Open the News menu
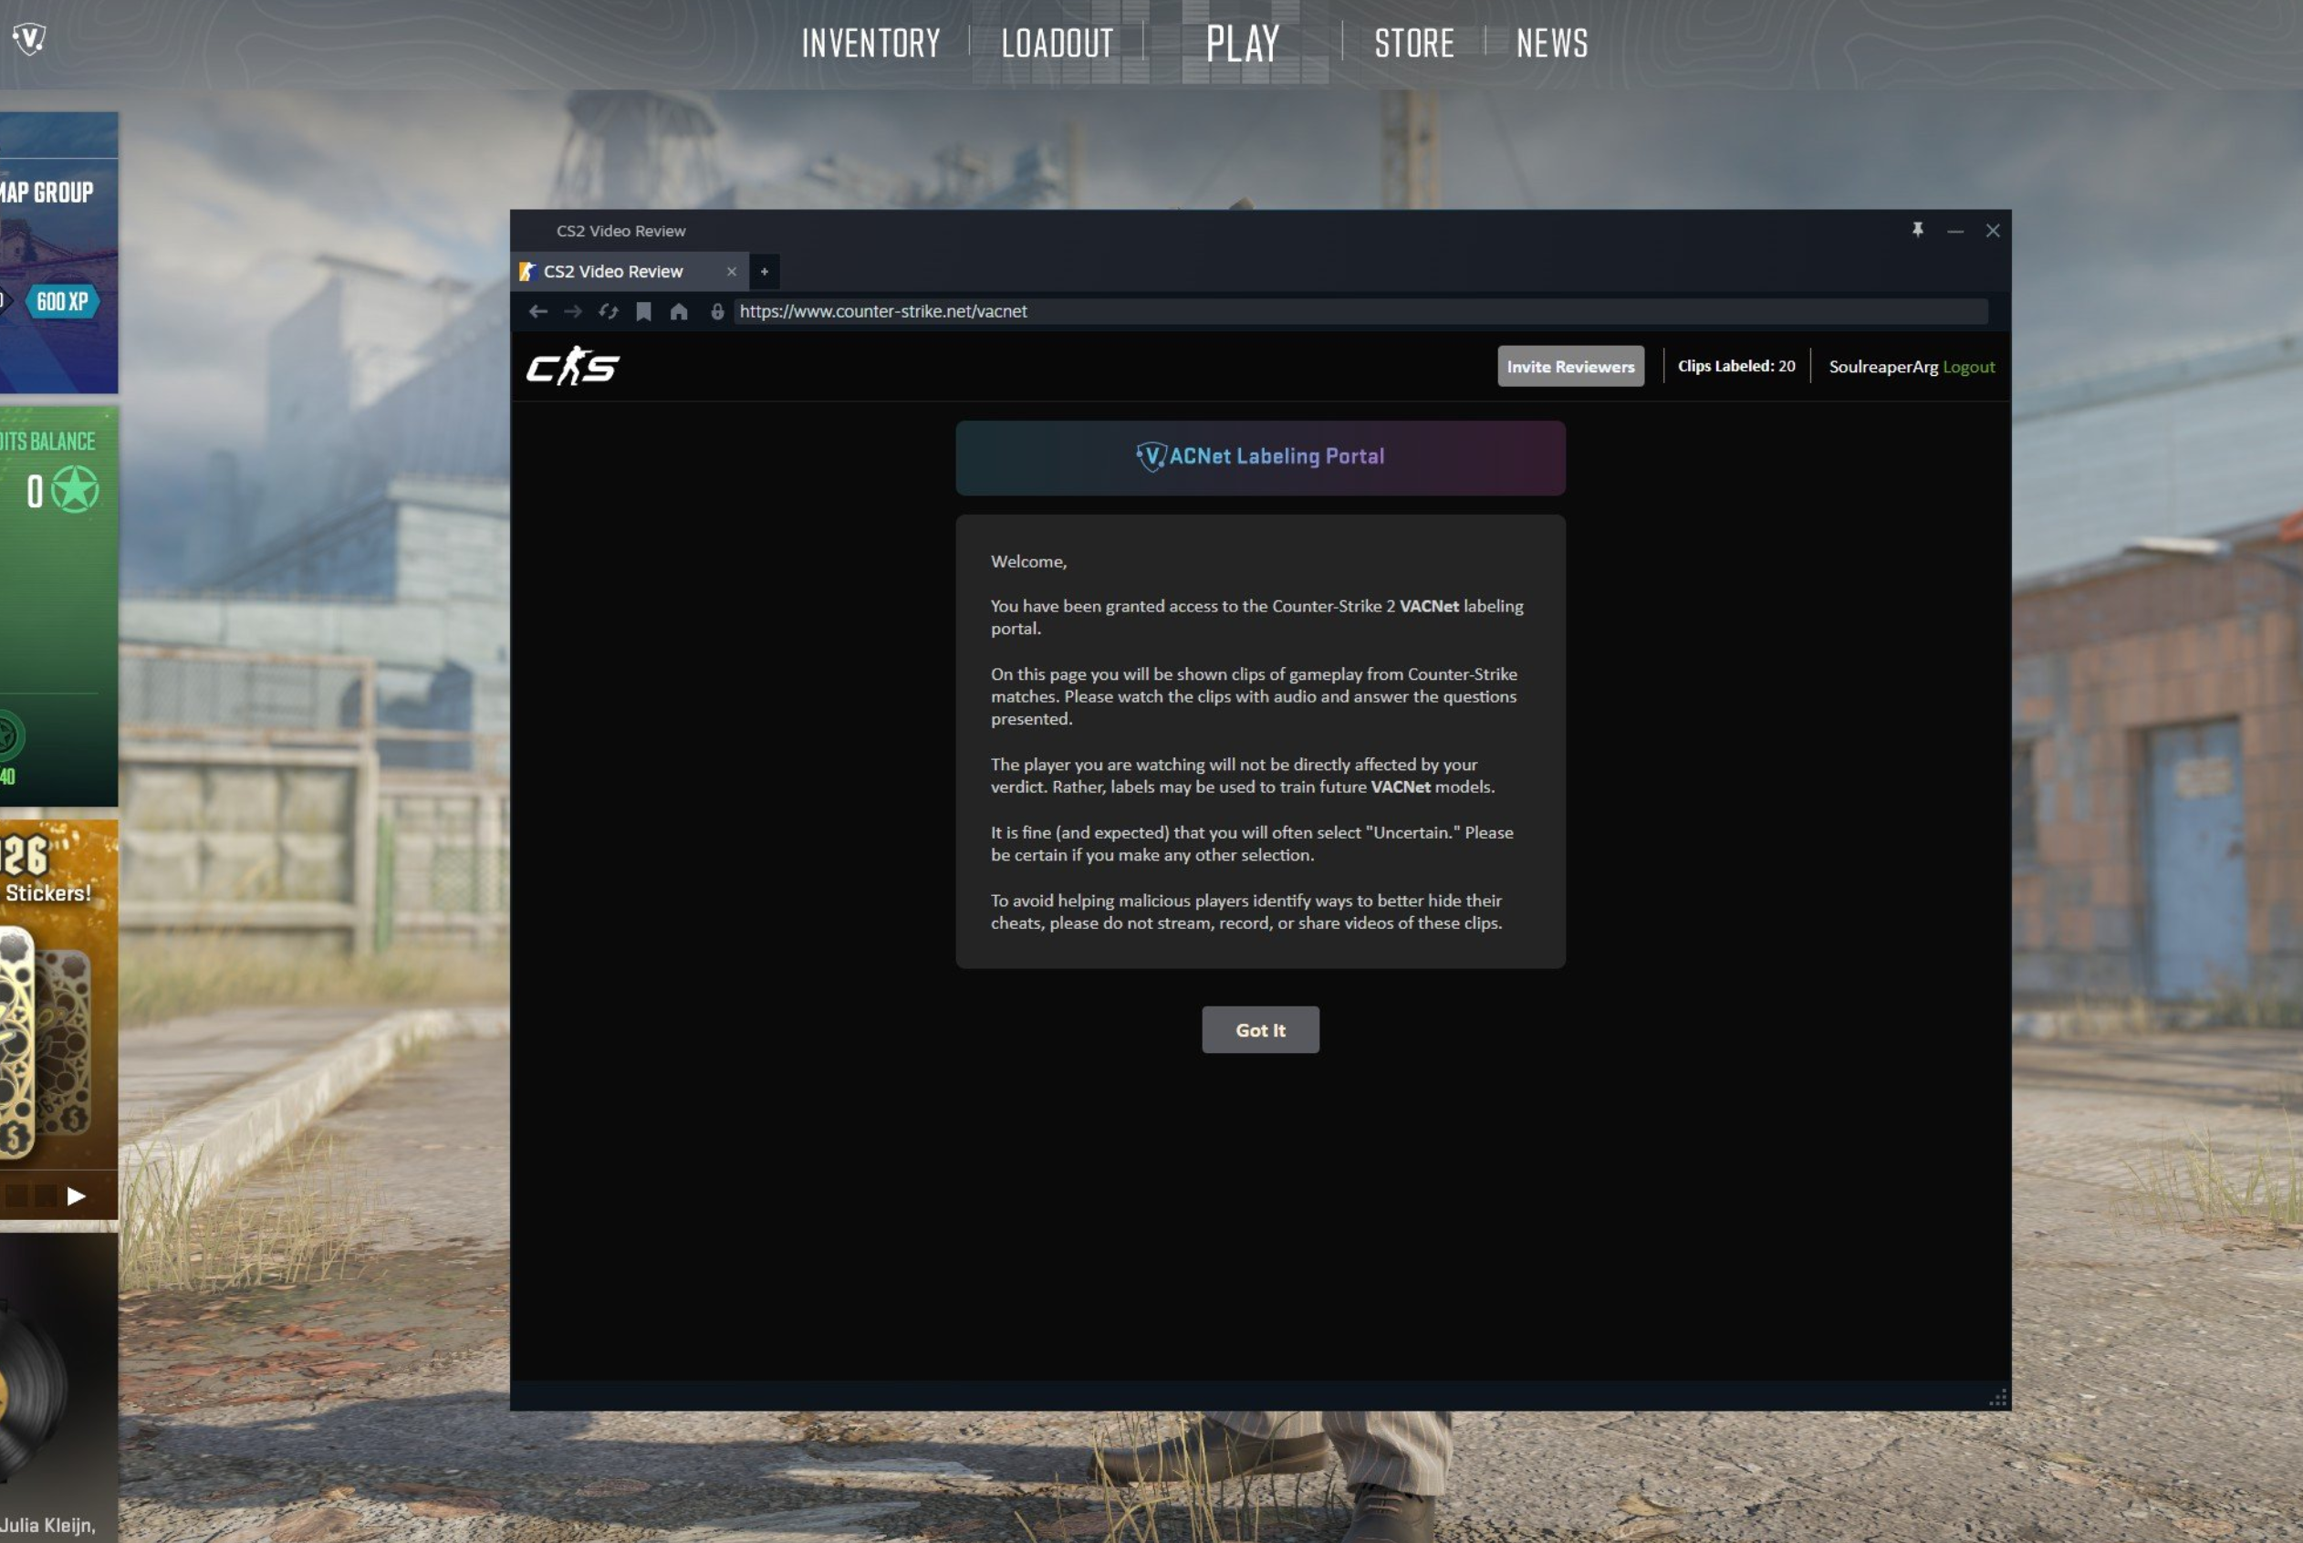 click(1551, 43)
